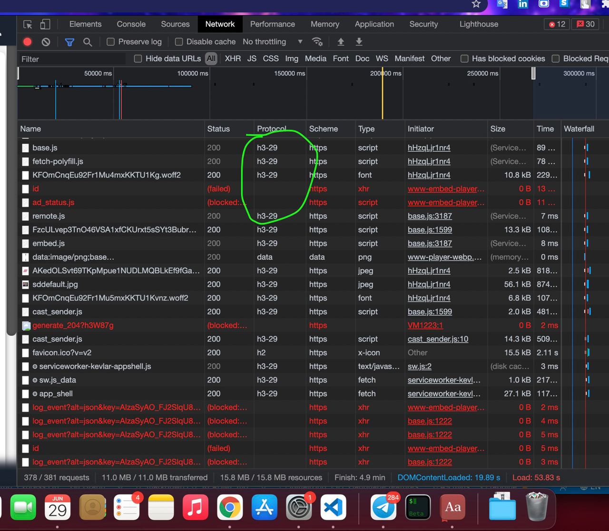The width and height of the screenshot is (609, 531).
Task: Sort requests by Protocol column header
Action: (x=272, y=129)
